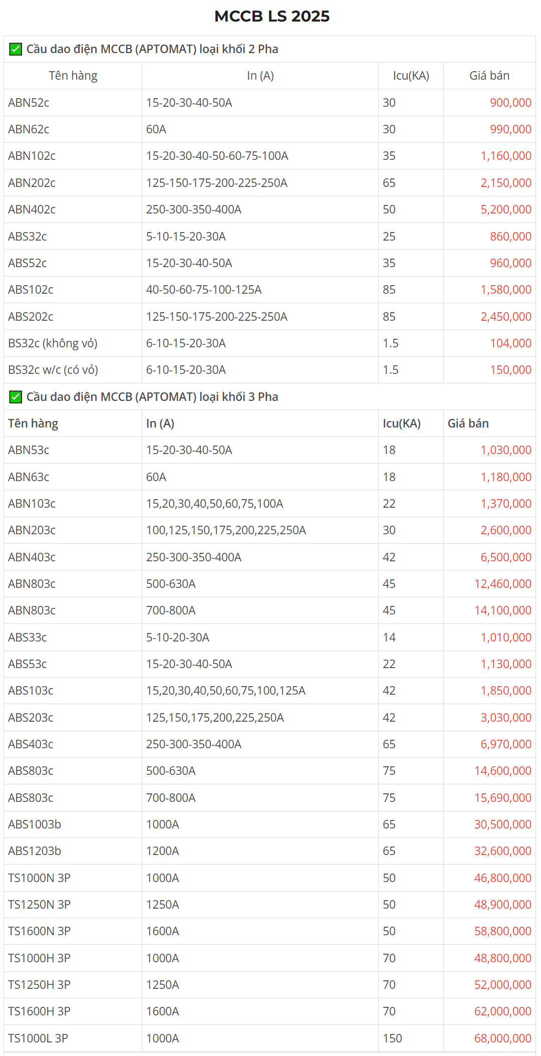Click the ABN202c row name

point(32,183)
